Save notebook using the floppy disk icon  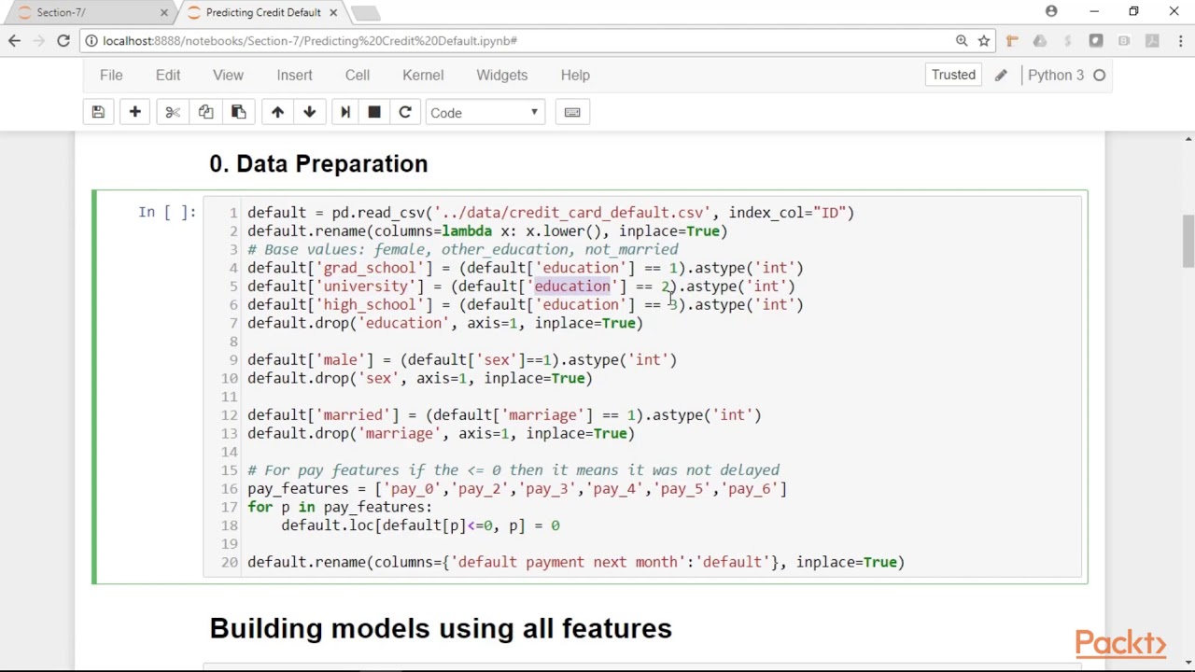[98, 112]
